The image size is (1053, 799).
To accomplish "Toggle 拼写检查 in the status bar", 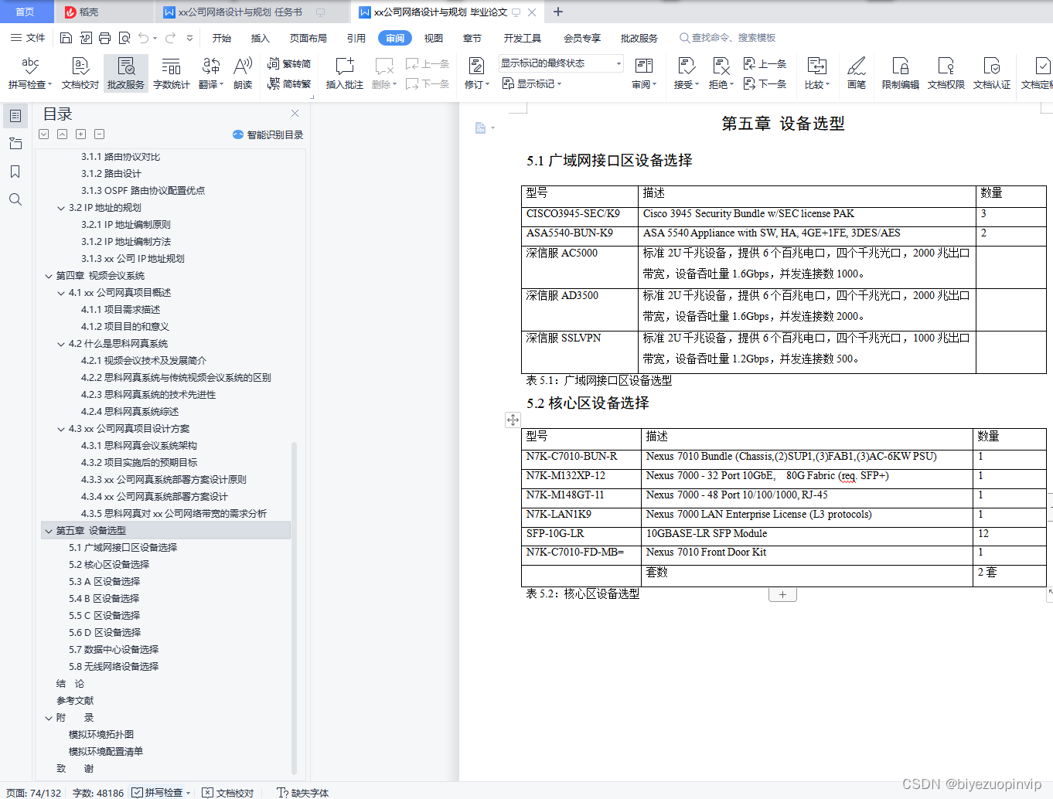I will click(161, 793).
